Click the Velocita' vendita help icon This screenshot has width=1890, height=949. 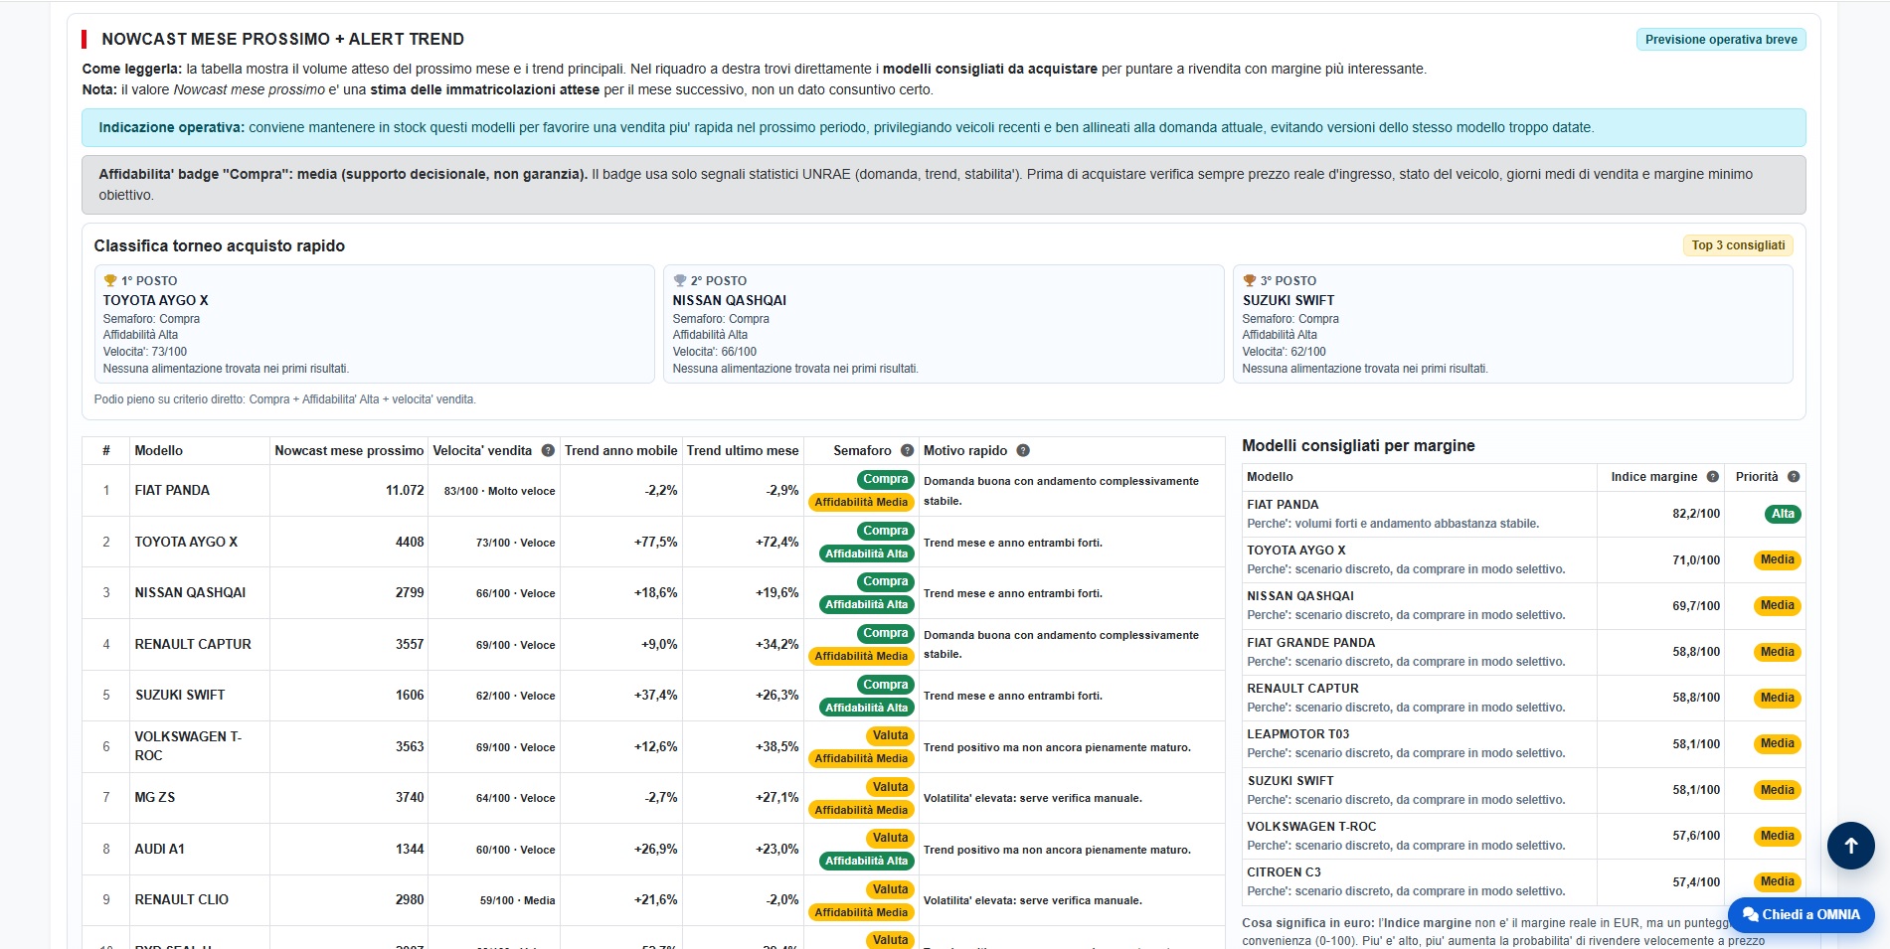point(548,450)
